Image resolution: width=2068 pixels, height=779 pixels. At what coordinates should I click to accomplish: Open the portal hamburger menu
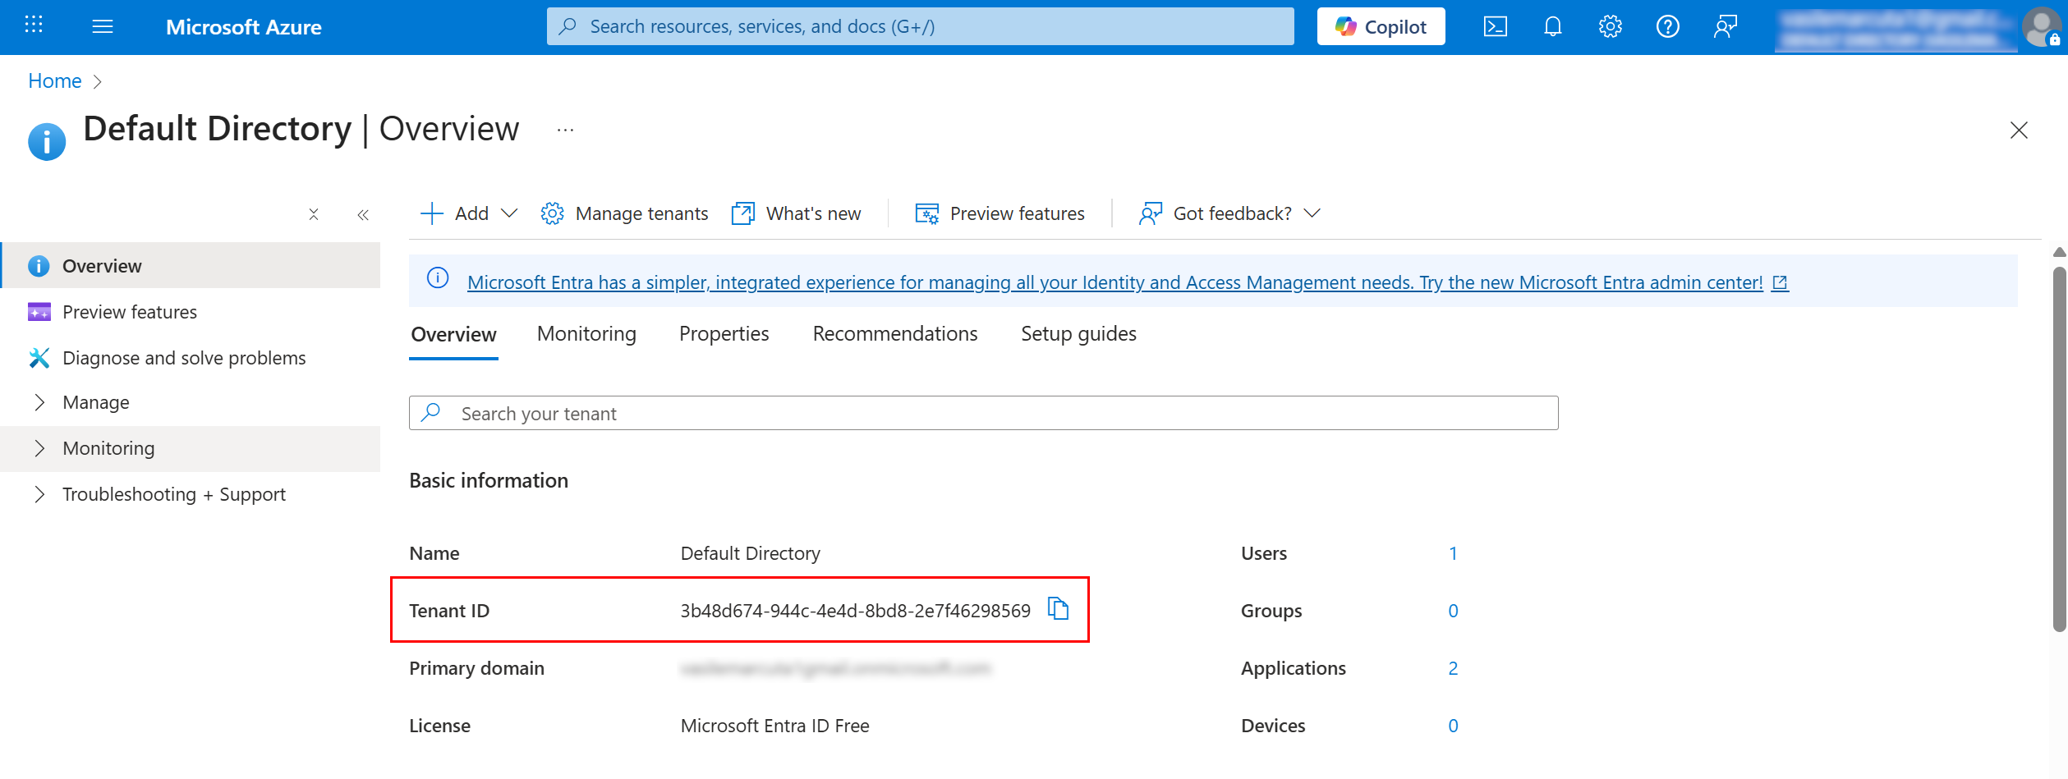(103, 27)
